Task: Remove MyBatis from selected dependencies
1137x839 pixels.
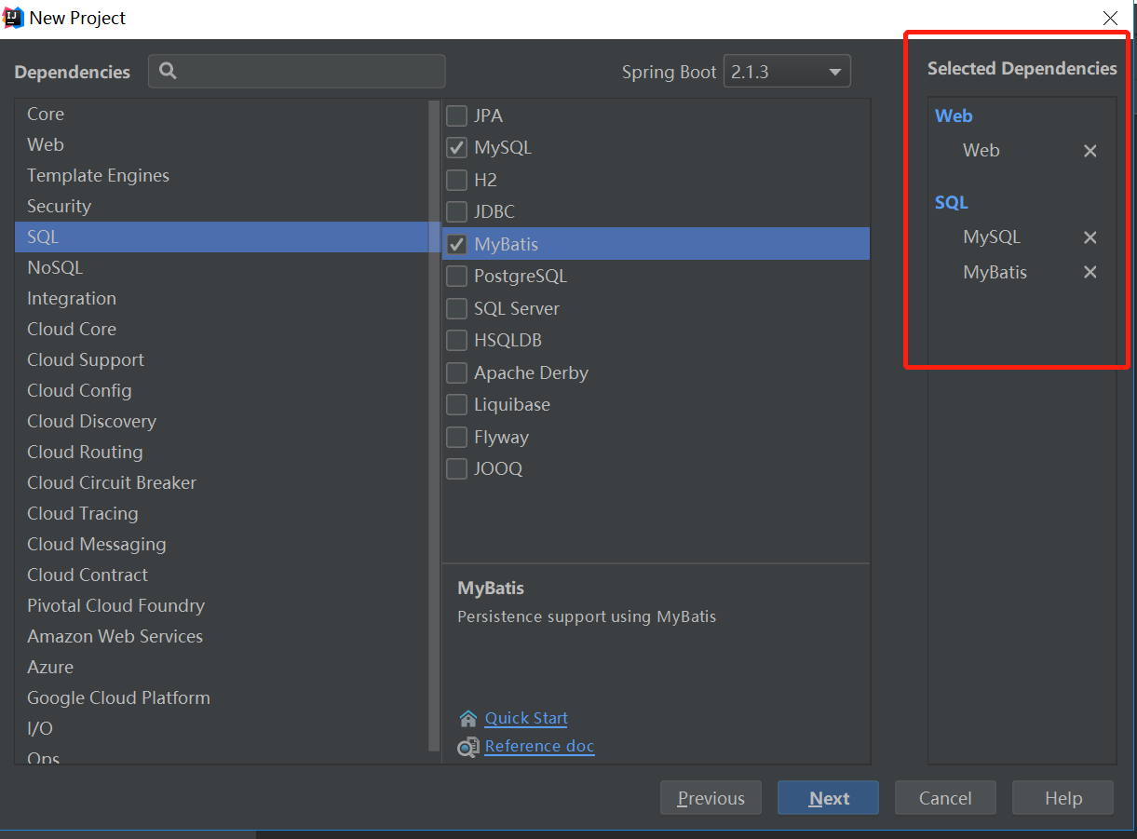Action: tap(1090, 272)
